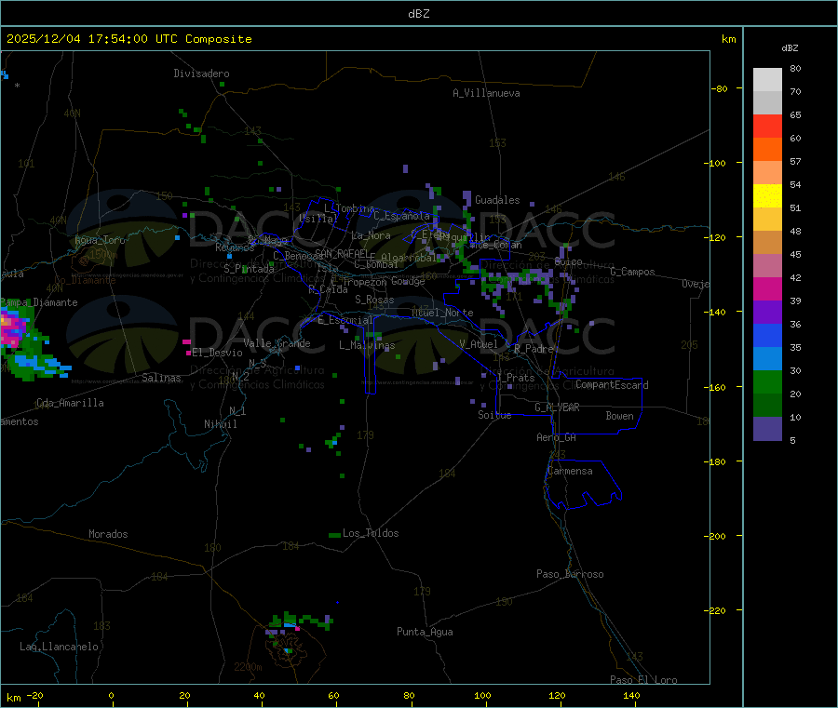The image size is (838, 708).
Task: Click the Lag.Llancanelo map label
Action: tap(60, 647)
